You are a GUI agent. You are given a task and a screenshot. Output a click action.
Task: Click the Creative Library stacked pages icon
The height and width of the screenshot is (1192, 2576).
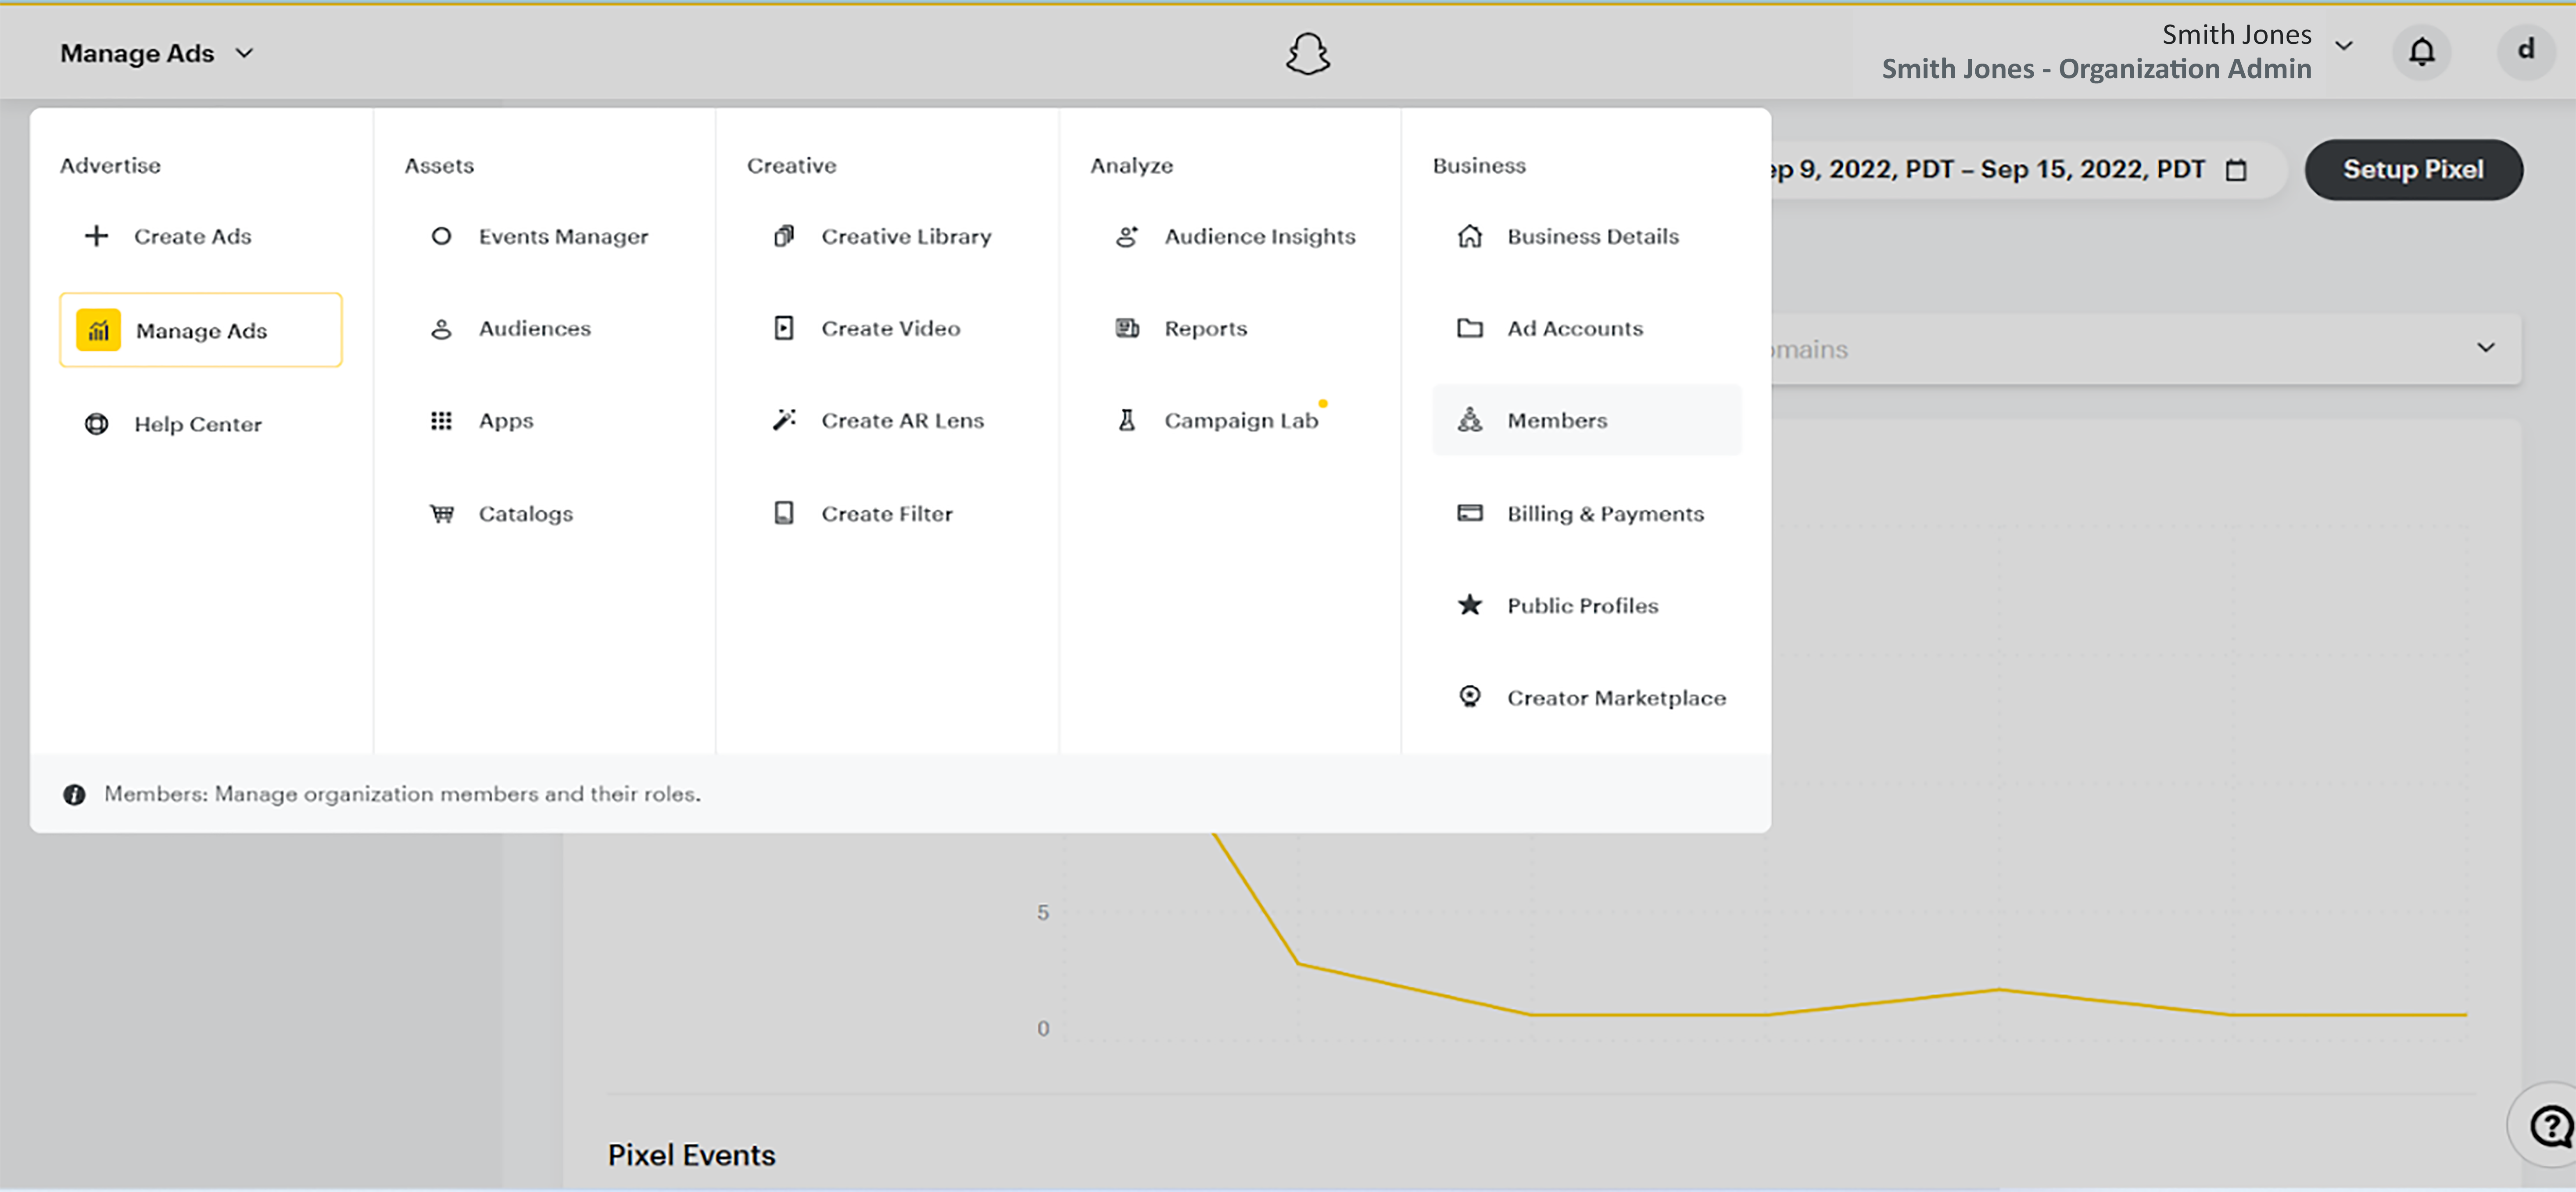784,236
